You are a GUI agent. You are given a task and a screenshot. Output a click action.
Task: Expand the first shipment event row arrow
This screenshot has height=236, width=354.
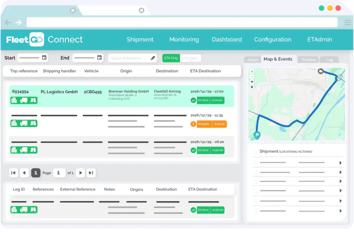[341, 163]
